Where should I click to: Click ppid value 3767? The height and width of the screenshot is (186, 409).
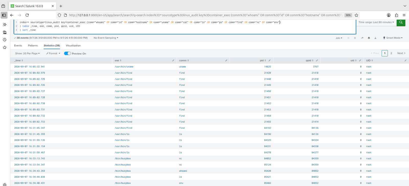click(x=315, y=67)
